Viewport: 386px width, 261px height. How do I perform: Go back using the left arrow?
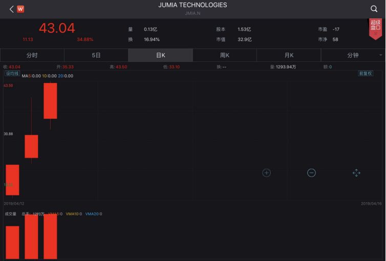[x=11, y=9]
